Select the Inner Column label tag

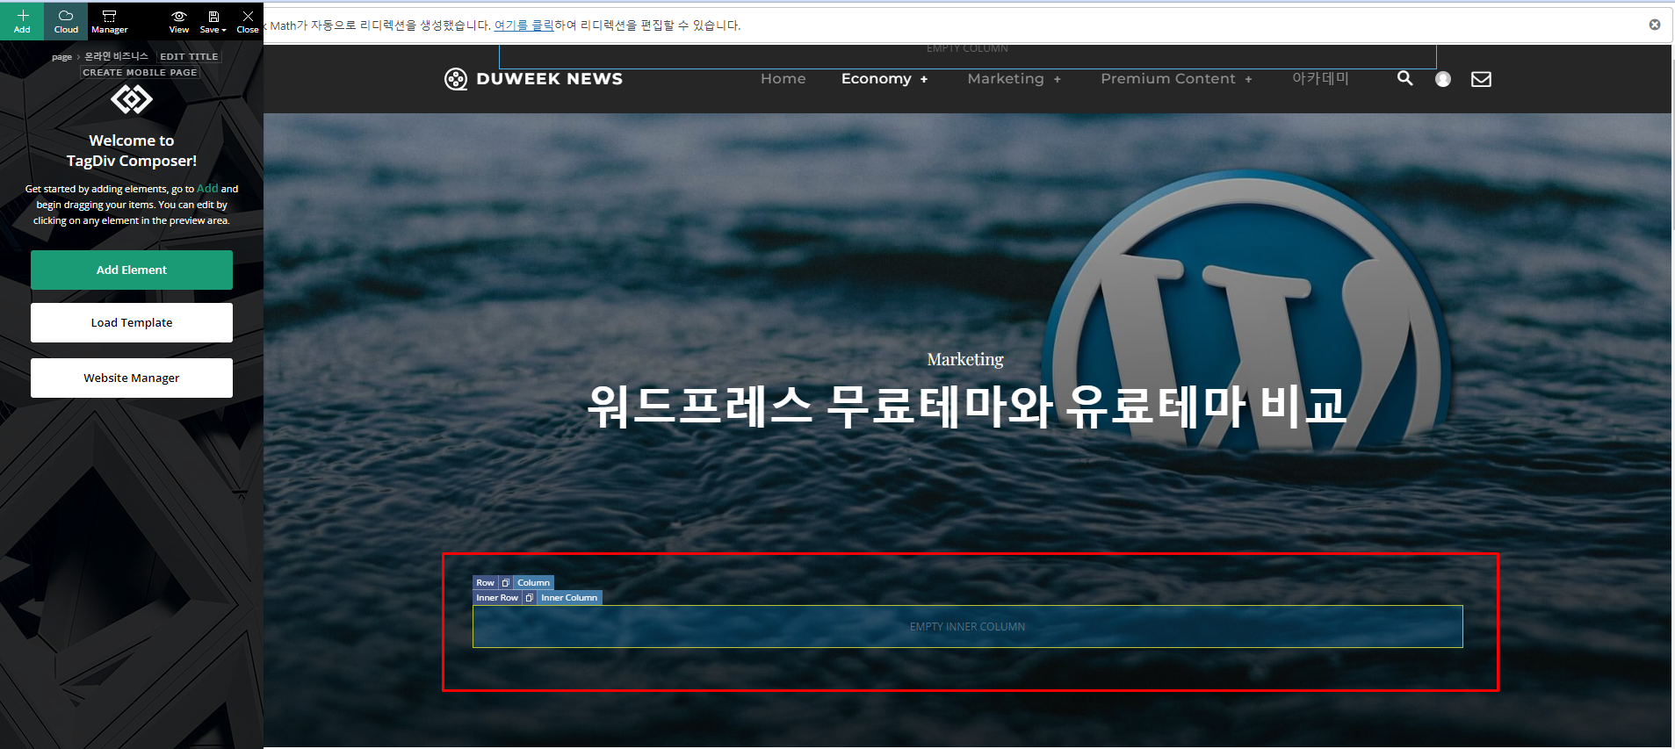click(569, 598)
